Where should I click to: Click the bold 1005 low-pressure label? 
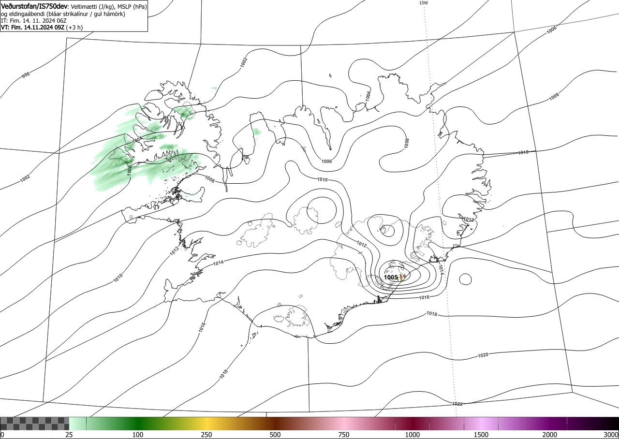pos(391,278)
